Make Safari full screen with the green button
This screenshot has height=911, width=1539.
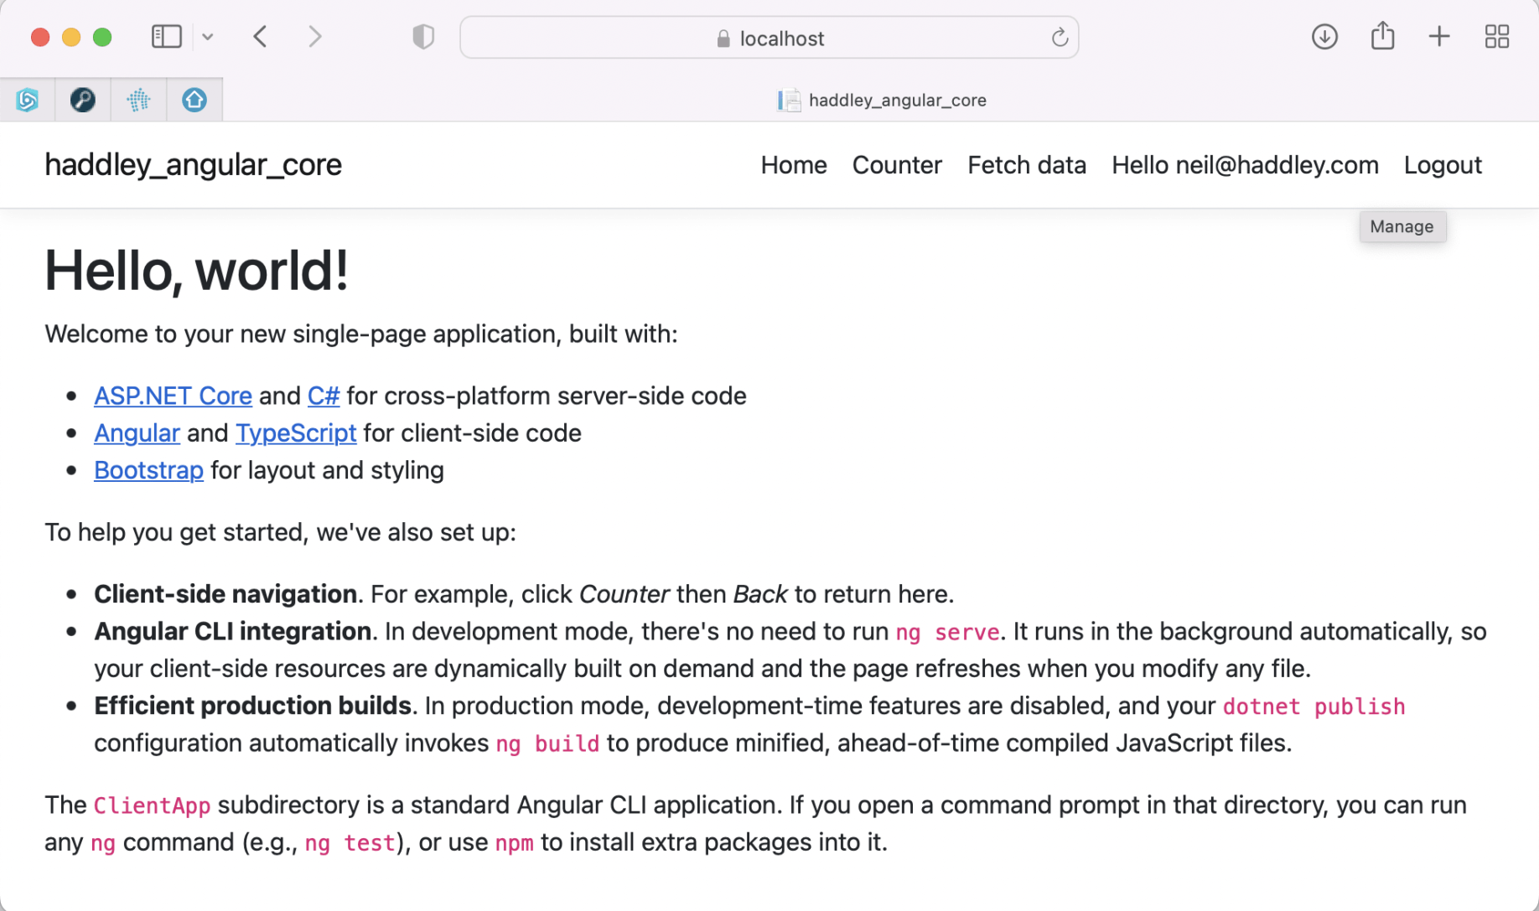pos(102,37)
